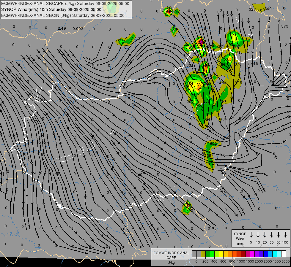Click the 1500 tick label in legend

pyautogui.click(x=250, y=261)
